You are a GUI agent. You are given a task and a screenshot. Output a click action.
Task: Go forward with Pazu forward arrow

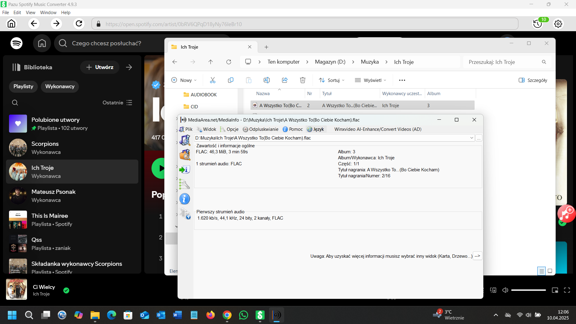[56, 24]
